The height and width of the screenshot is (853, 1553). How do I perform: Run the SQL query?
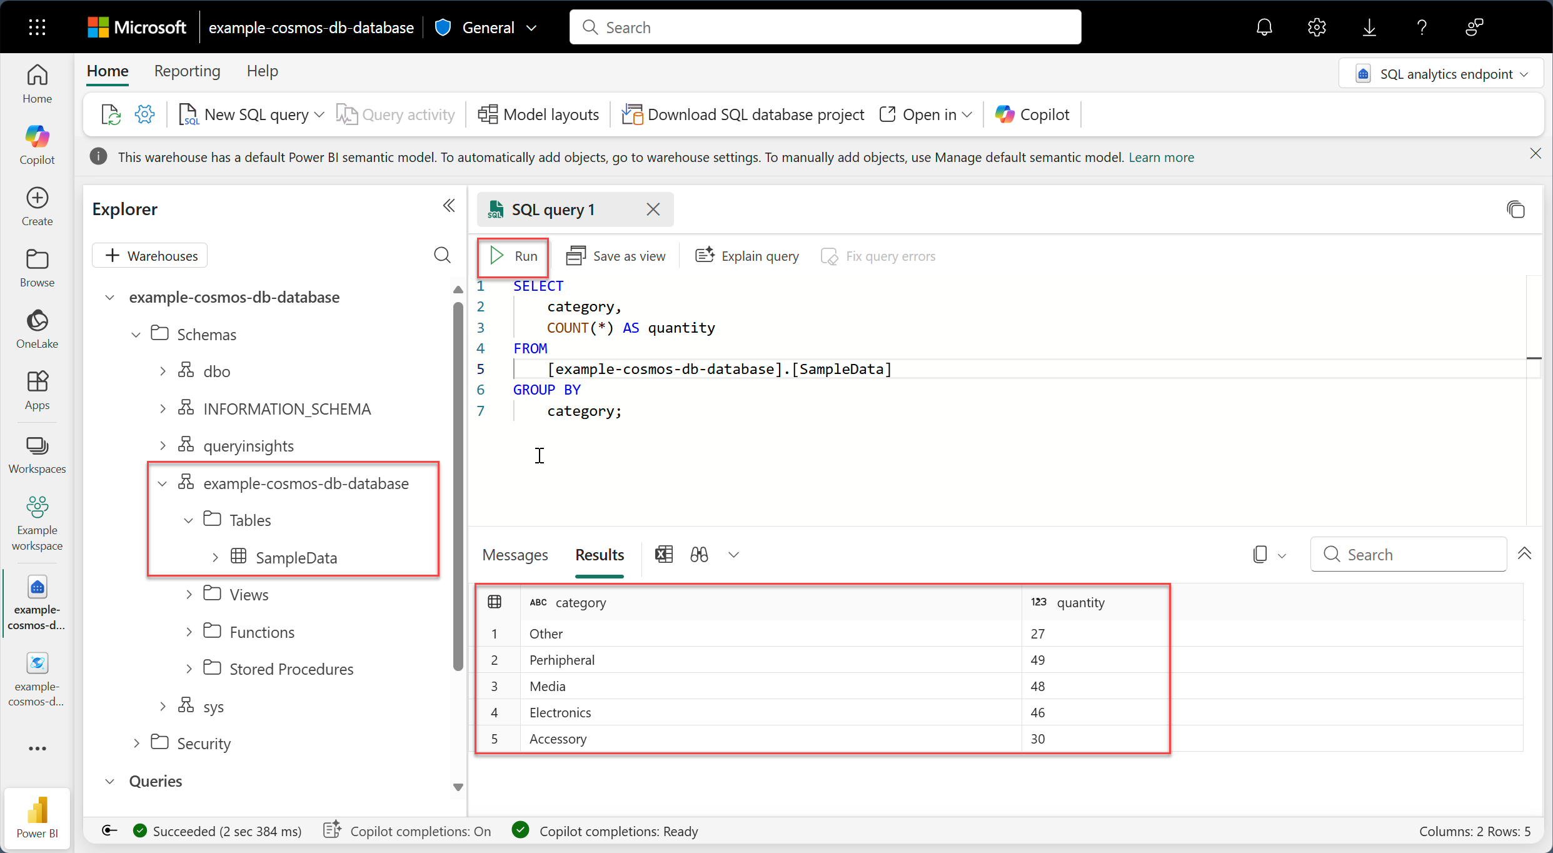pyautogui.click(x=513, y=256)
